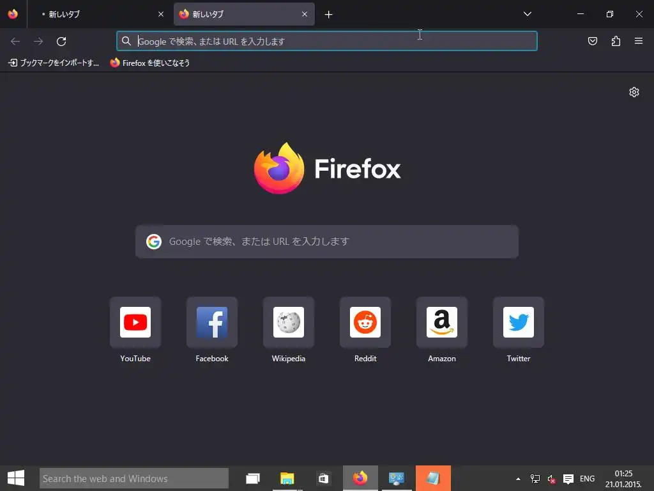Expand the list all tabs chevron

(527, 14)
